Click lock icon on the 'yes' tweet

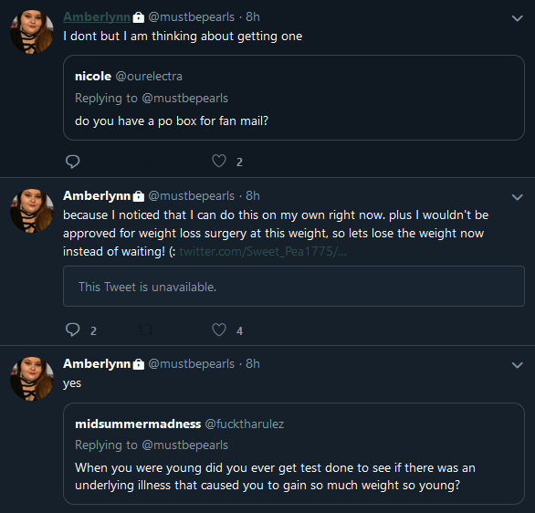tap(138, 364)
